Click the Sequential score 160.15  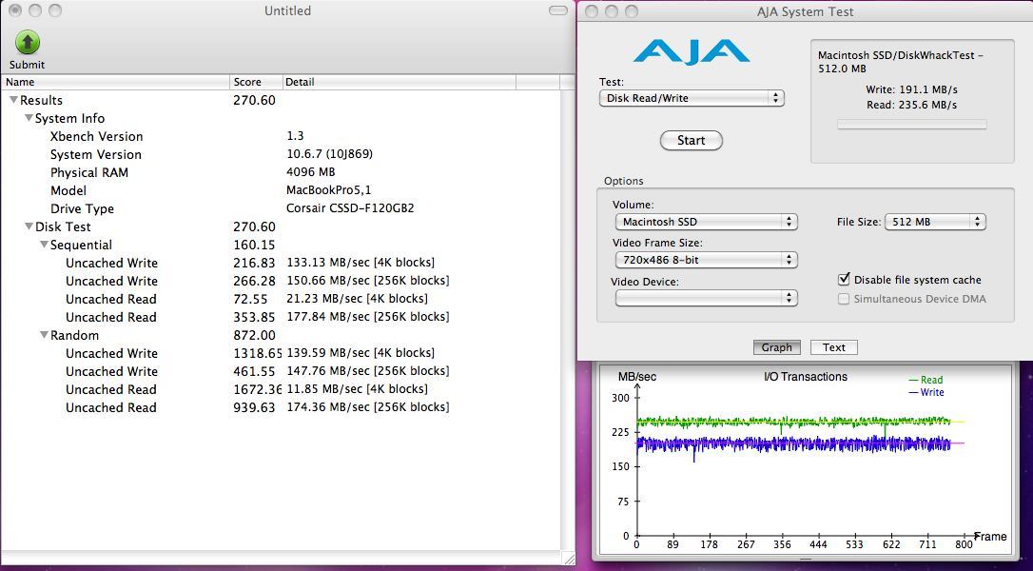254,245
